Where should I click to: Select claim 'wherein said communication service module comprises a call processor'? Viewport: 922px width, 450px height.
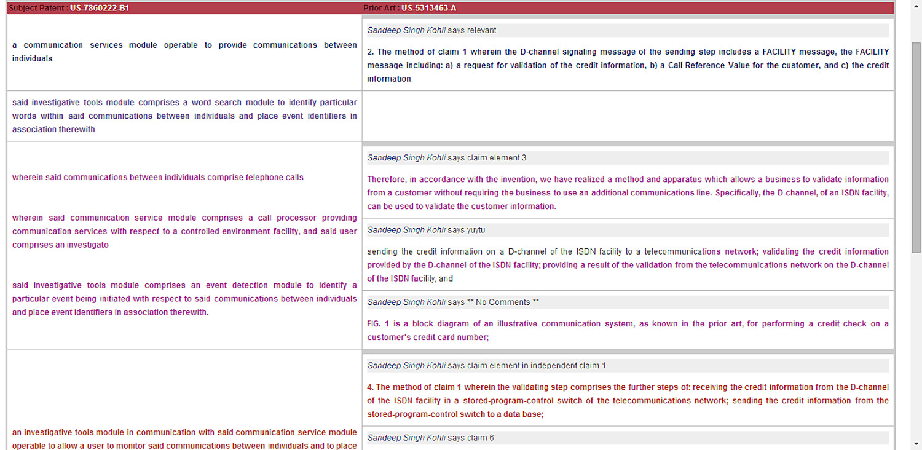pyautogui.click(x=184, y=231)
